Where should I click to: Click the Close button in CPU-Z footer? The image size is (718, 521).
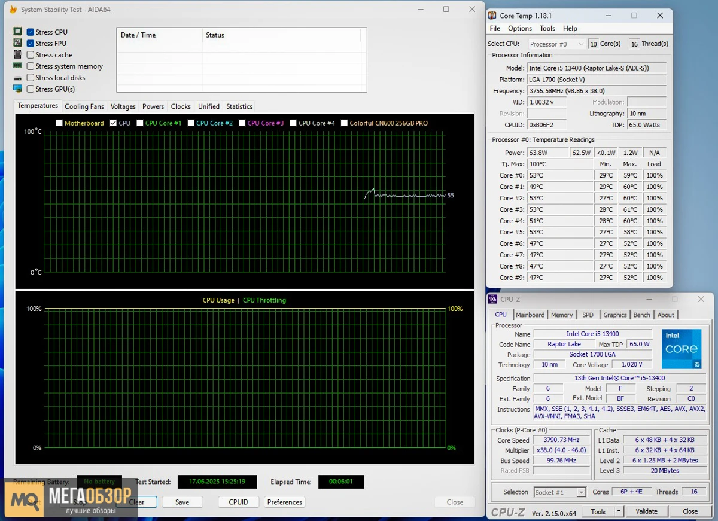[690, 511]
